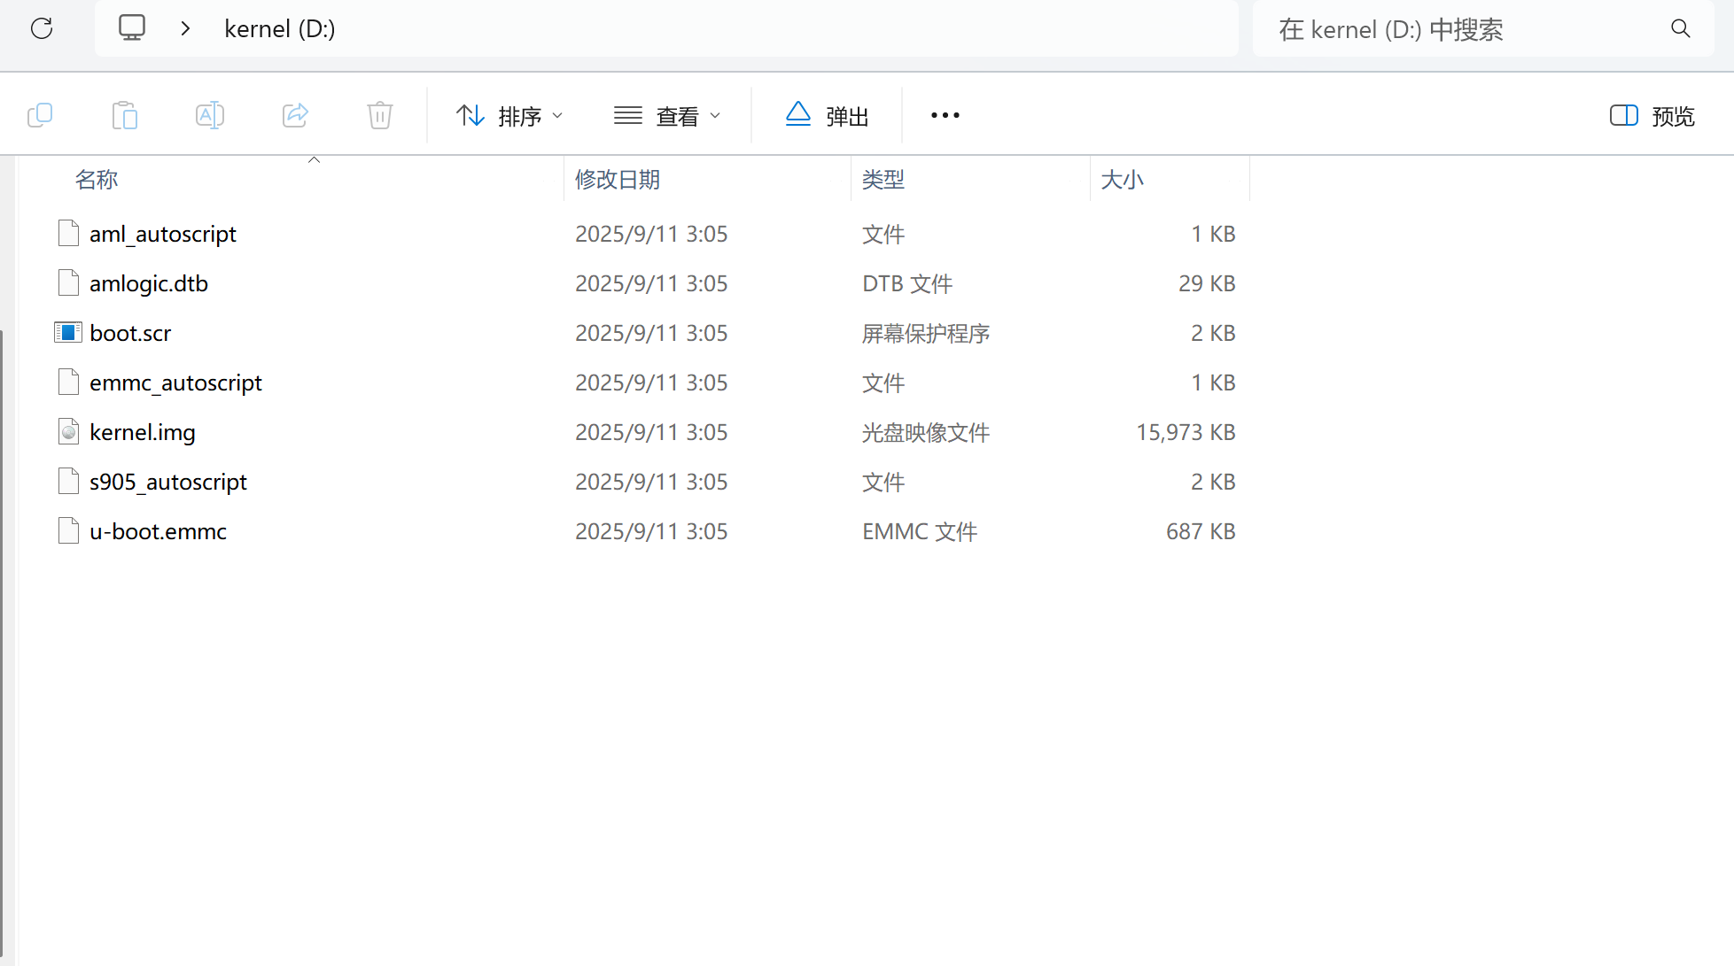This screenshot has width=1734, height=966.
Task: Click the rename toolbar icon
Action: (x=210, y=115)
